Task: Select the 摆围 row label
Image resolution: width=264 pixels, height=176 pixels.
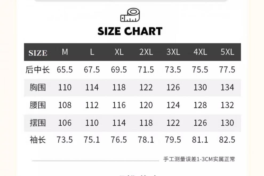Action: [x=38, y=123]
